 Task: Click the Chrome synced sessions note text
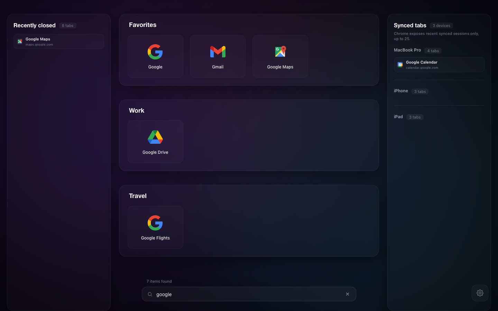tap(436, 36)
